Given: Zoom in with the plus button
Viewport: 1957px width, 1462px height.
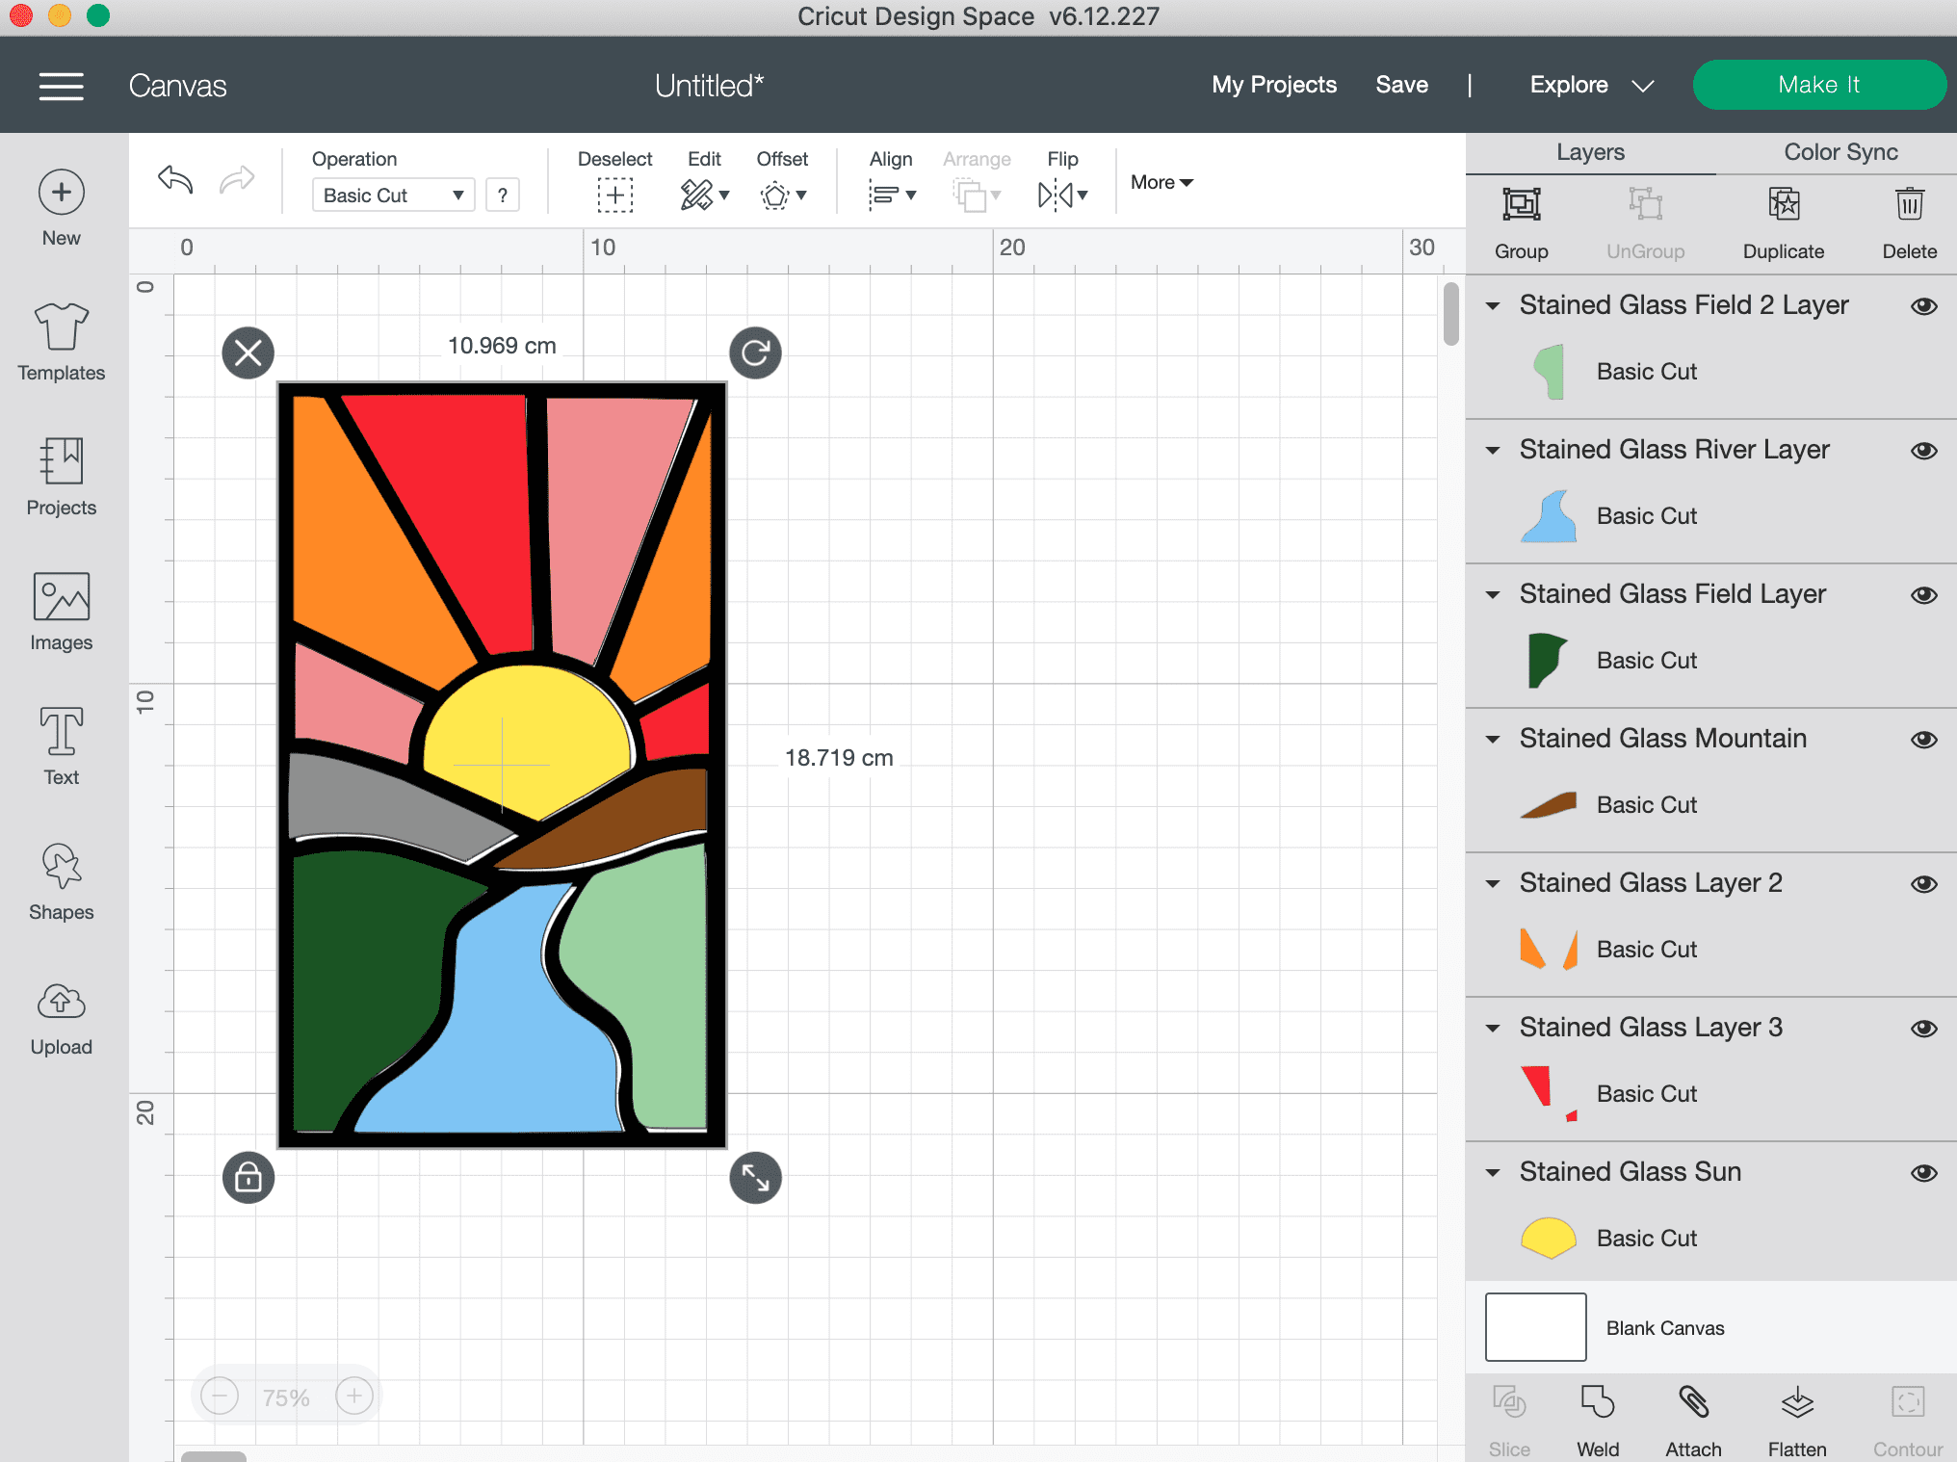Looking at the screenshot, I should click(x=353, y=1396).
